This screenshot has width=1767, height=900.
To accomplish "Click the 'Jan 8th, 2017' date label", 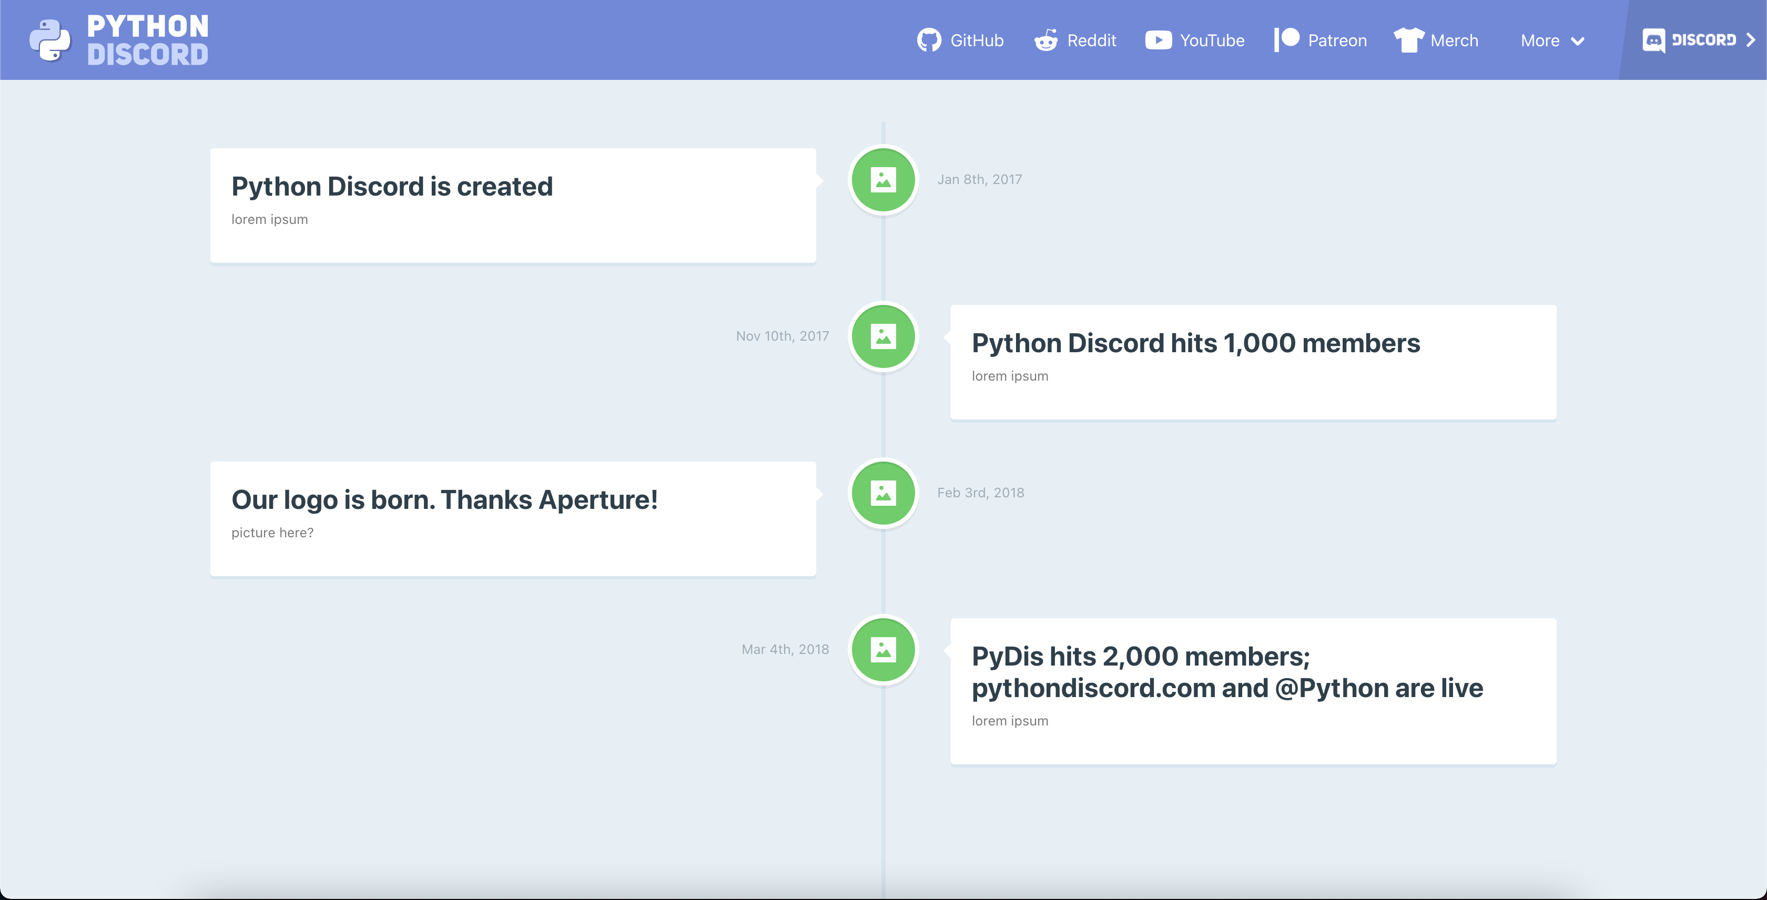I will [x=980, y=180].
